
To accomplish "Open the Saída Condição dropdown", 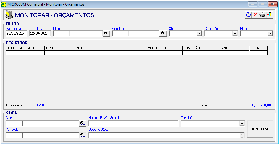I will click(x=242, y=123).
